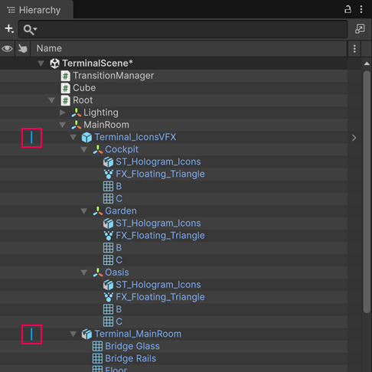Click transform axes icon beside MainRoom

point(77,125)
